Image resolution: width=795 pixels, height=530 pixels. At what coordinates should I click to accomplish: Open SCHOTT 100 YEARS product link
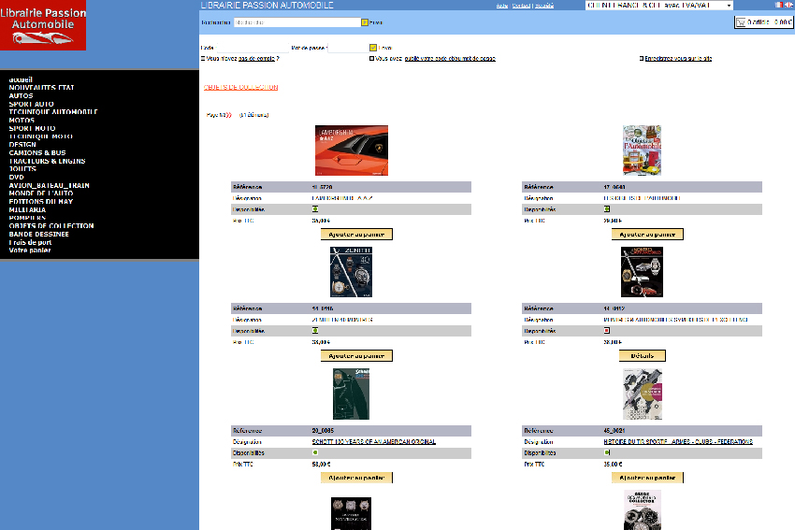pos(374,441)
